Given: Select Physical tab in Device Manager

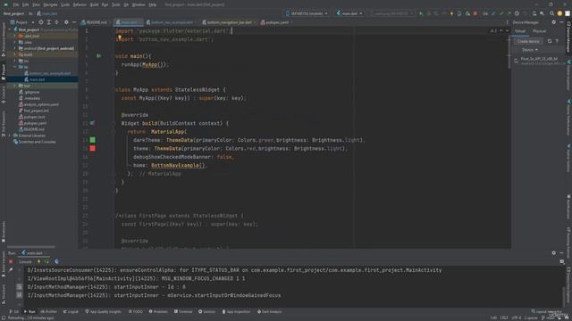Looking at the screenshot, I should (x=539, y=31).
